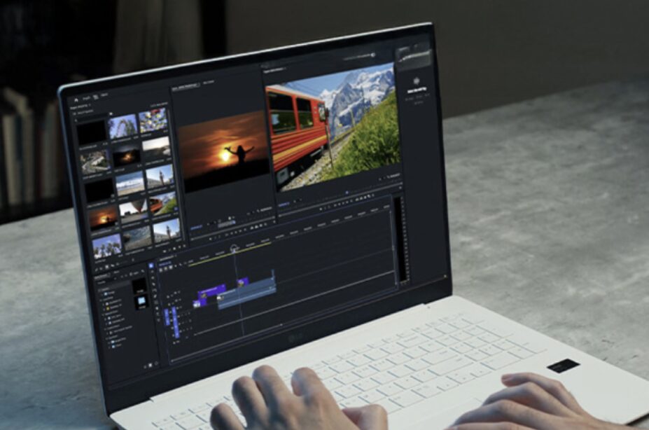649x430 pixels.
Task: Click the blue item icon in the Effects panel
Action: click(x=141, y=301)
